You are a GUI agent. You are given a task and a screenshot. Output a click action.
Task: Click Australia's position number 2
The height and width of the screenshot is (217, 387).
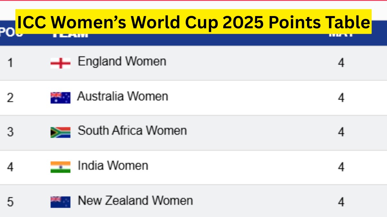pyautogui.click(x=10, y=98)
